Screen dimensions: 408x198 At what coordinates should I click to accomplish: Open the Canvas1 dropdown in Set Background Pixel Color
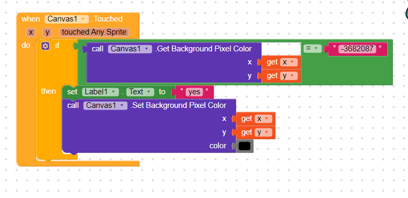105,105
